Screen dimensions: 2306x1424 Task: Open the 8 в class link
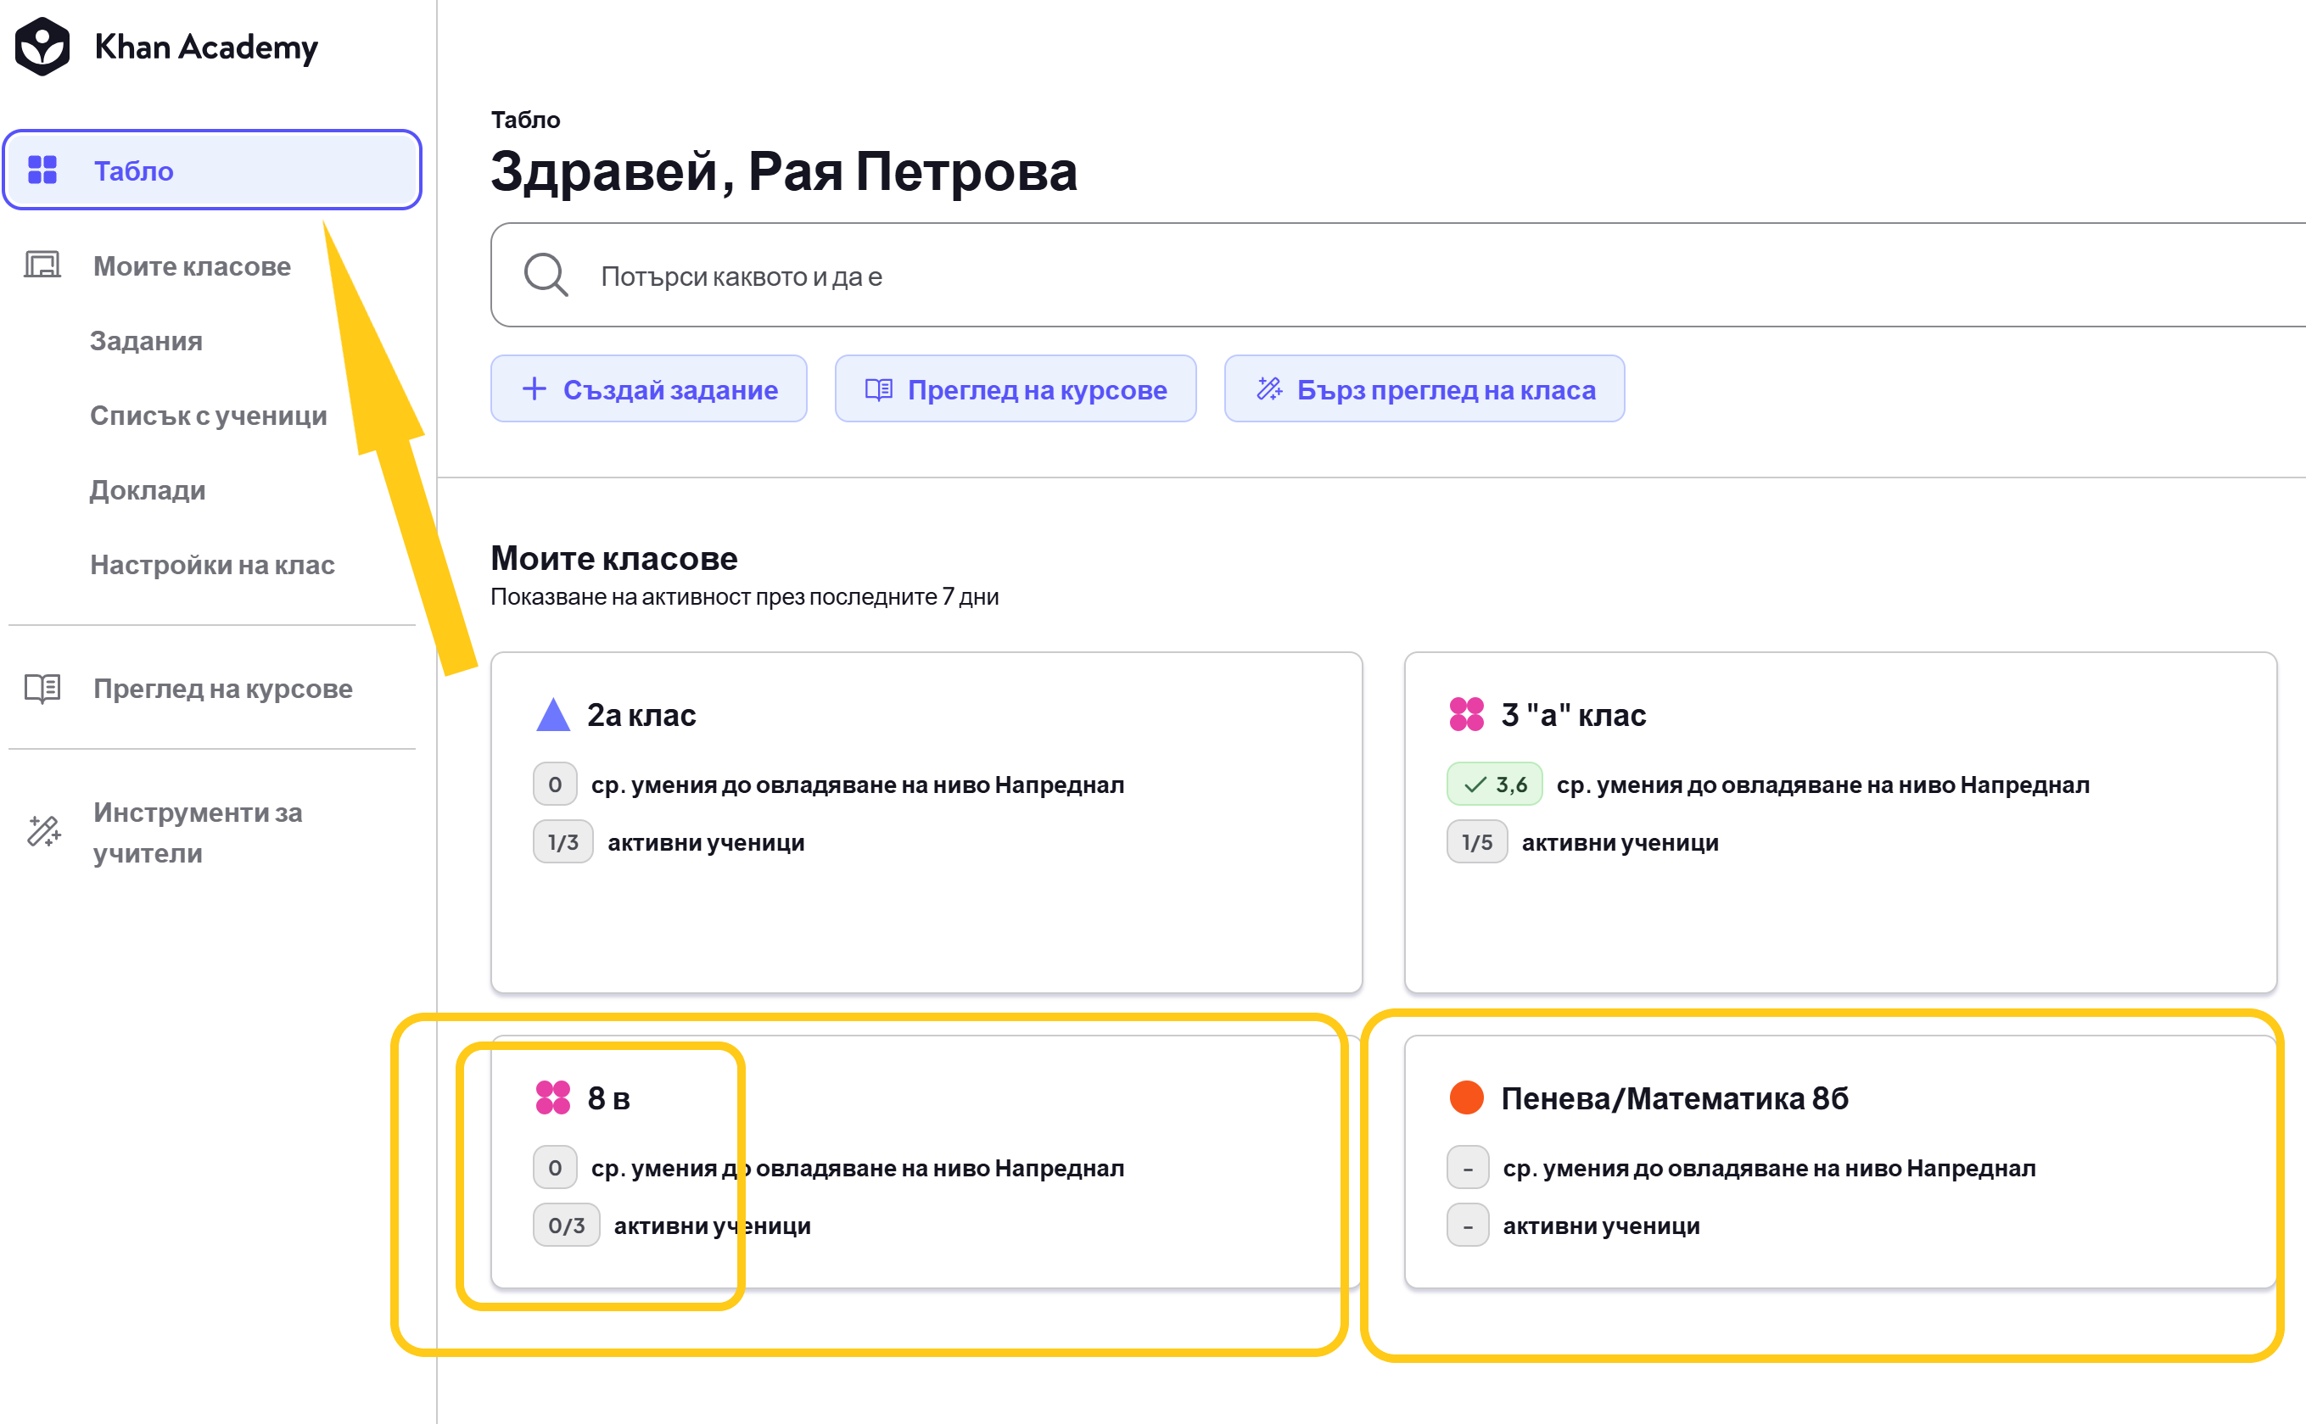click(x=608, y=1098)
